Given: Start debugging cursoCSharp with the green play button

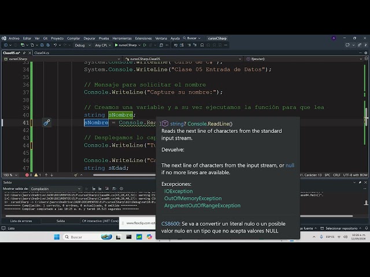Looking at the screenshot, I should point(116,45).
